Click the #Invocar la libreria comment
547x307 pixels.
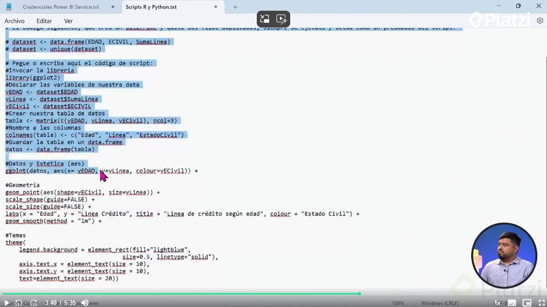[40, 71]
